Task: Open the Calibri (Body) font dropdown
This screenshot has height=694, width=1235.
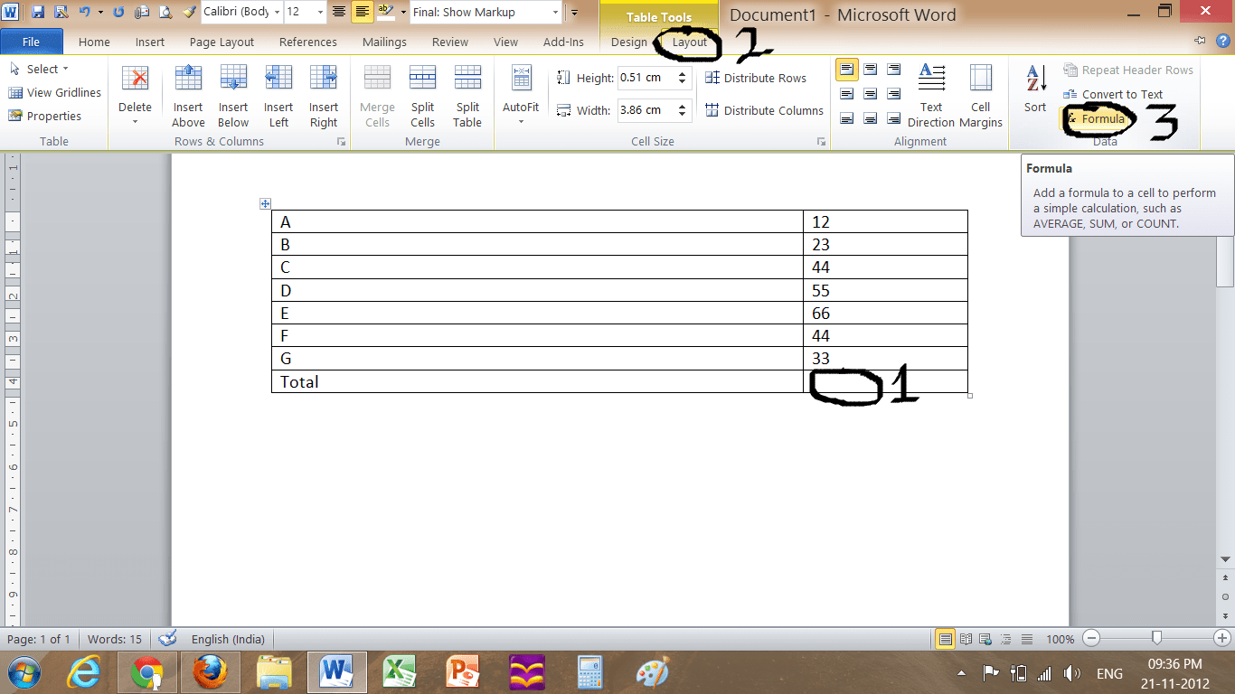Action: [277, 13]
